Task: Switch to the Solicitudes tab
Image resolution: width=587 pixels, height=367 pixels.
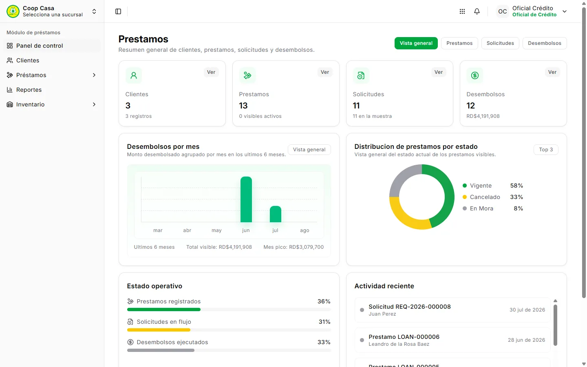Action: pyautogui.click(x=500, y=43)
